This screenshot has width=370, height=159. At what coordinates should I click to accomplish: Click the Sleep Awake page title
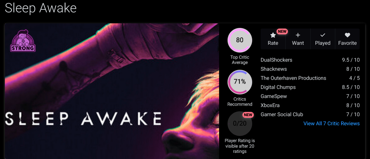tap(41, 8)
